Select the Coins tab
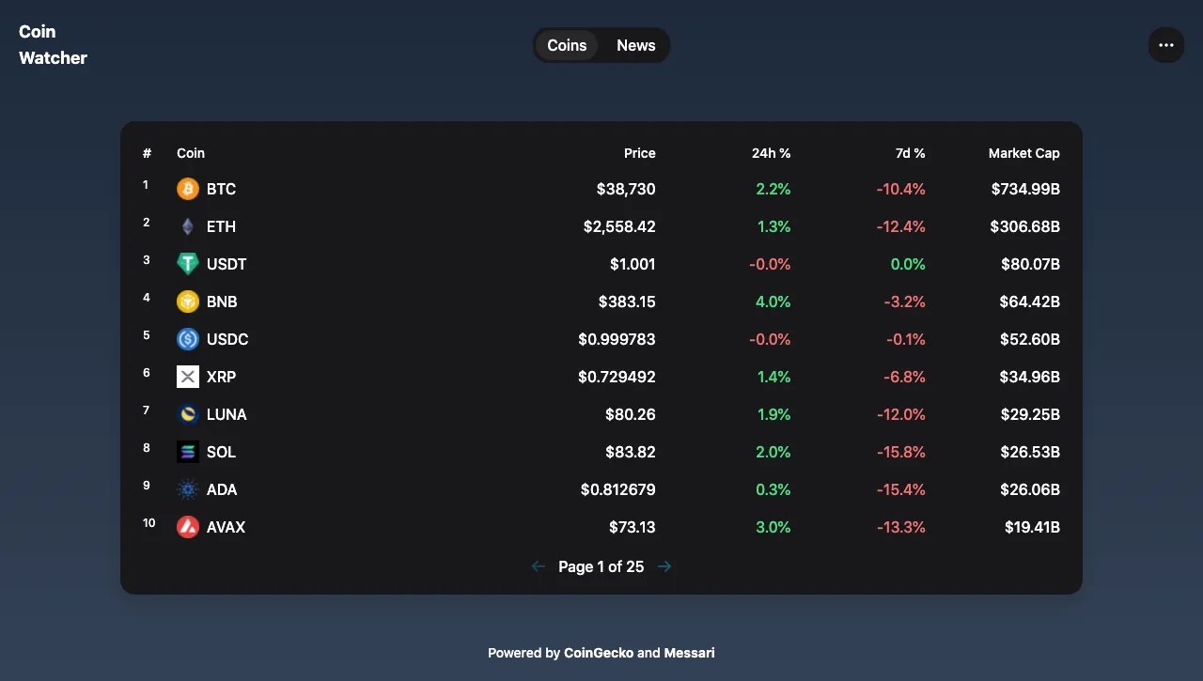The width and height of the screenshot is (1203, 681). pyautogui.click(x=567, y=45)
